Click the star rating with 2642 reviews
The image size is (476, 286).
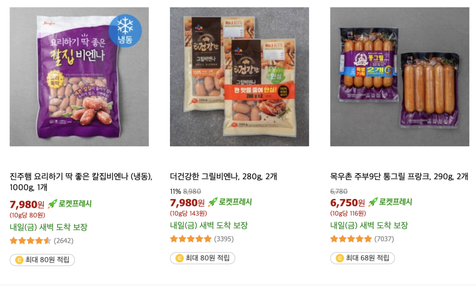tap(31, 241)
